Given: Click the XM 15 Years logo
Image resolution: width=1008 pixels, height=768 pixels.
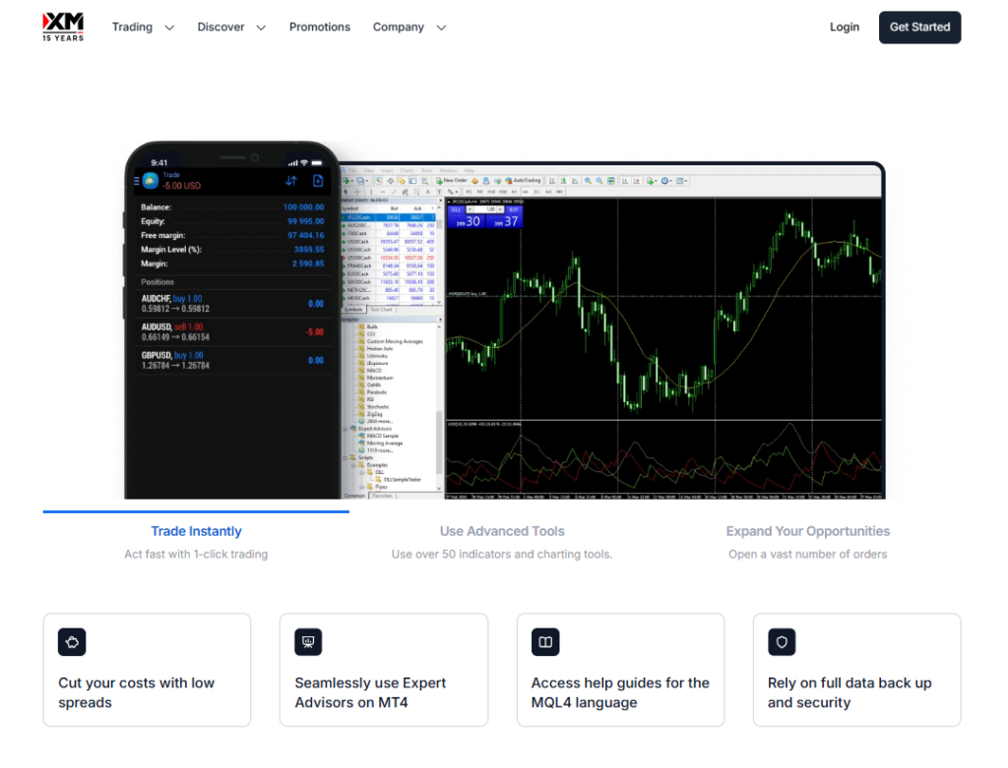Looking at the screenshot, I should pos(63,27).
